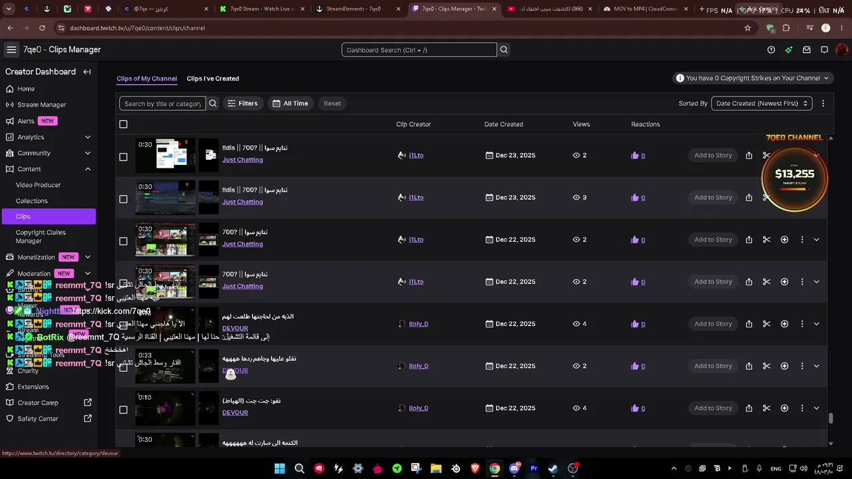Open File Explorer from the taskbar
The width and height of the screenshot is (852, 479).
pos(436,468)
